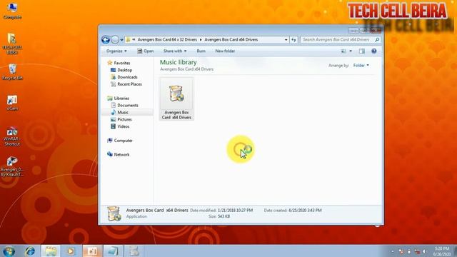Select Libraries in the navigation pane
Screen dimensions: 457x257
point(118,99)
